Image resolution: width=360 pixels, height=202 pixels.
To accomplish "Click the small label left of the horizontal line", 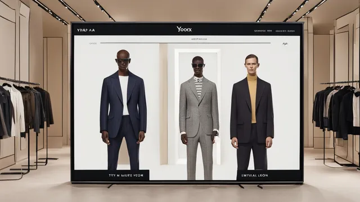I will point(93,43).
